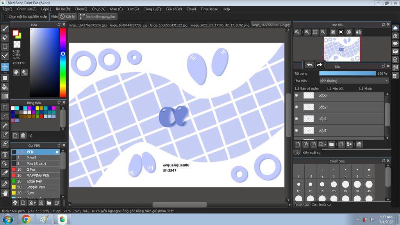Open PEN brush settings gear

[57, 152]
